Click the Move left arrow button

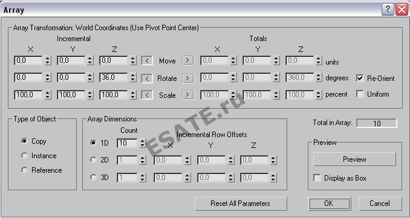[147, 61]
